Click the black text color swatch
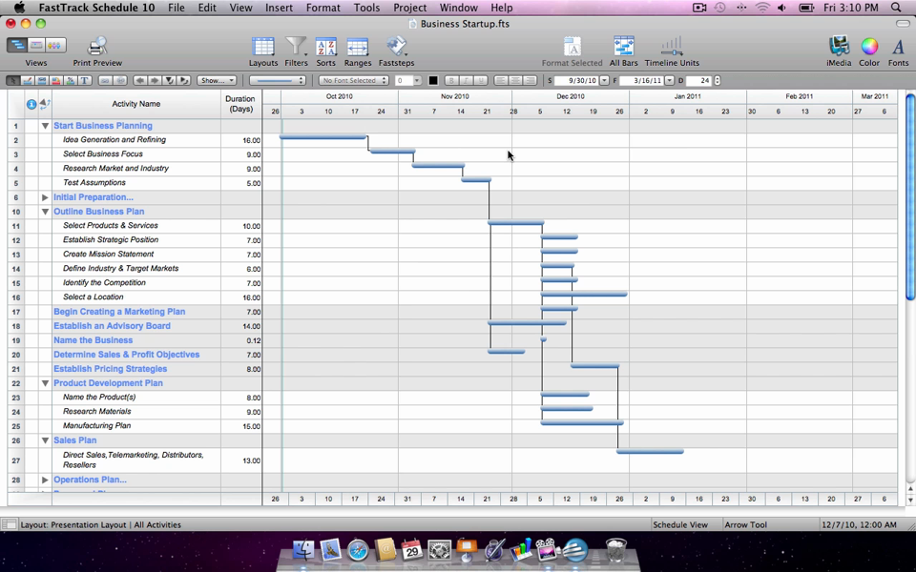916x572 pixels. [x=433, y=80]
